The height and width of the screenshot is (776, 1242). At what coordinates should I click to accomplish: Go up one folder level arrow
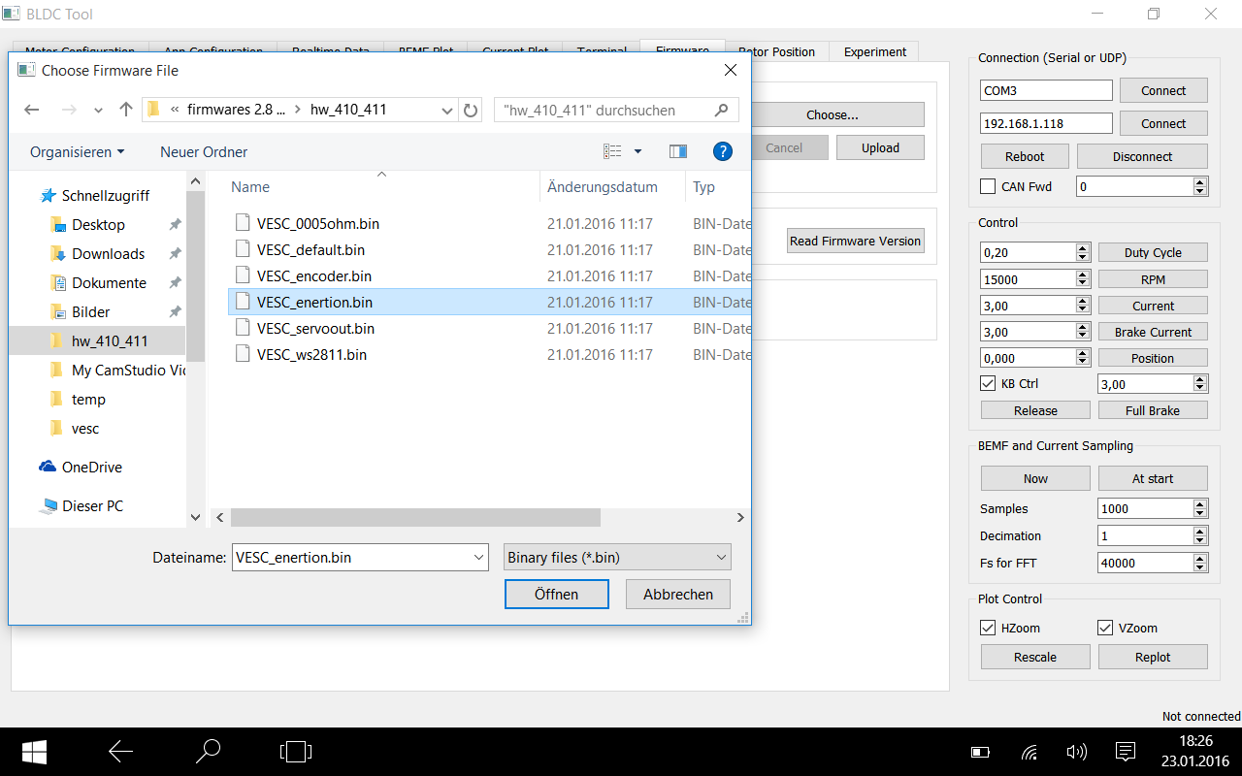pos(126,111)
